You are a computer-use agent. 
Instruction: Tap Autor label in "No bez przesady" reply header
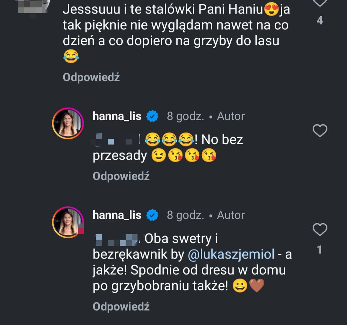coord(231,116)
